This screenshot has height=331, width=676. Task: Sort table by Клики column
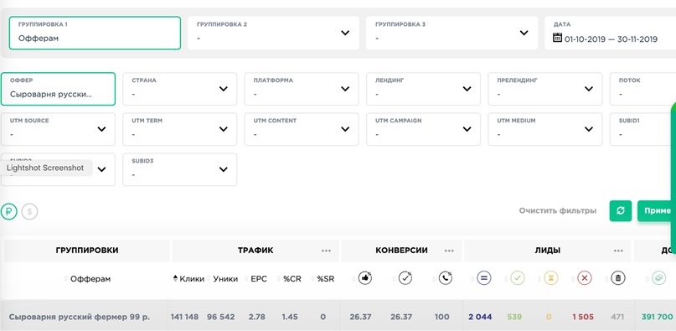(188, 279)
